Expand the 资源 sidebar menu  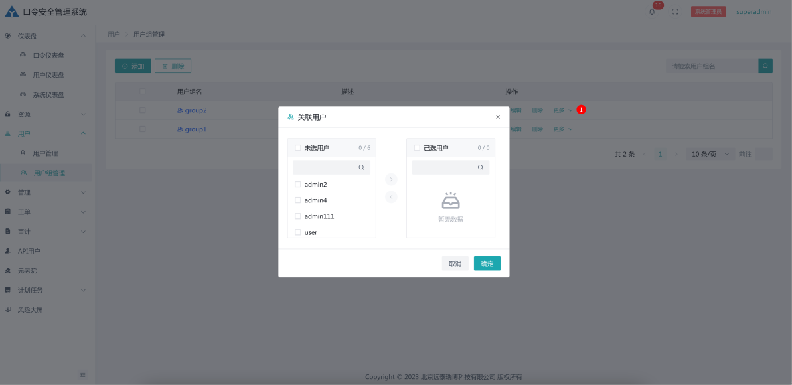[45, 114]
